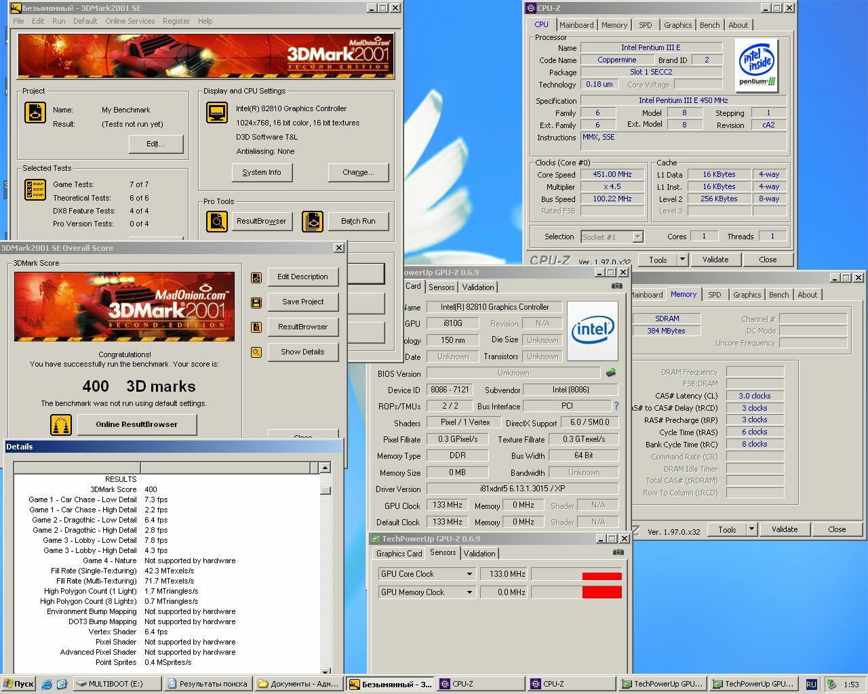Open the SPD tab in CPU-Z Memory window
The height and width of the screenshot is (694, 868).
tap(715, 295)
